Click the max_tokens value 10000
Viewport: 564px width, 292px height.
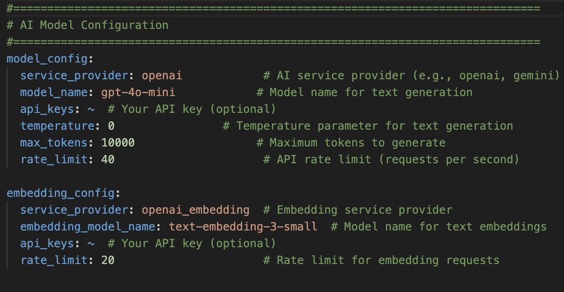118,143
